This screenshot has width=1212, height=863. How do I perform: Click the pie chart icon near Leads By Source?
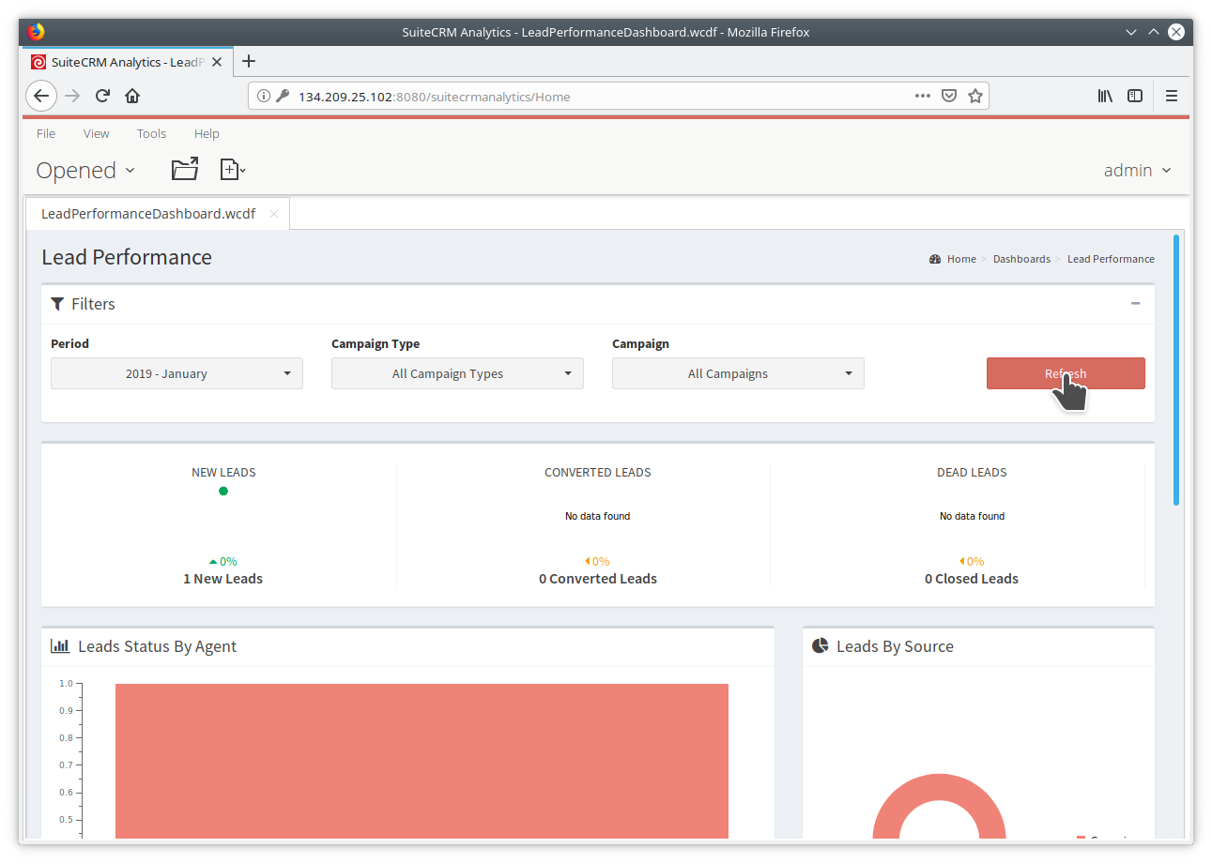pyautogui.click(x=819, y=644)
